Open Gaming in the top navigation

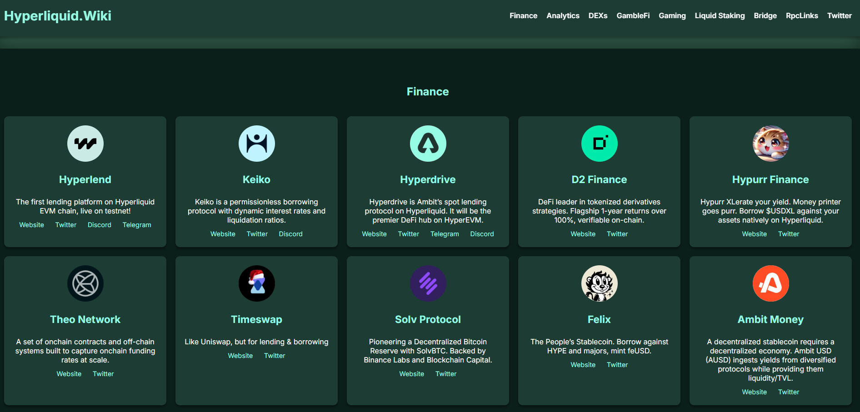click(x=672, y=16)
